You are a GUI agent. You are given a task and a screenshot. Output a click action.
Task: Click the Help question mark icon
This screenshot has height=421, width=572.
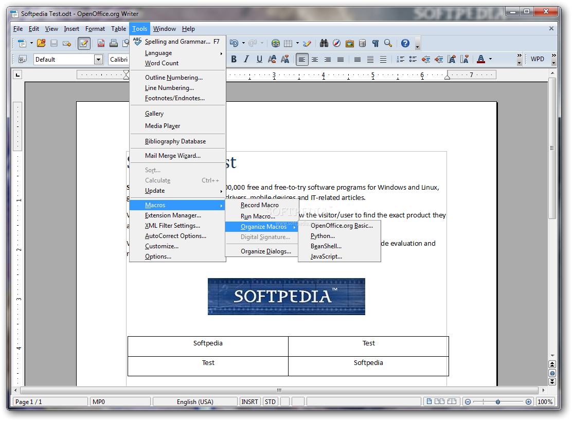tap(405, 43)
